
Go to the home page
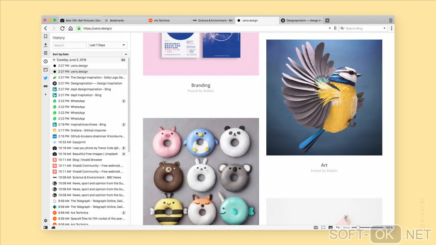pyautogui.click(x=71, y=28)
